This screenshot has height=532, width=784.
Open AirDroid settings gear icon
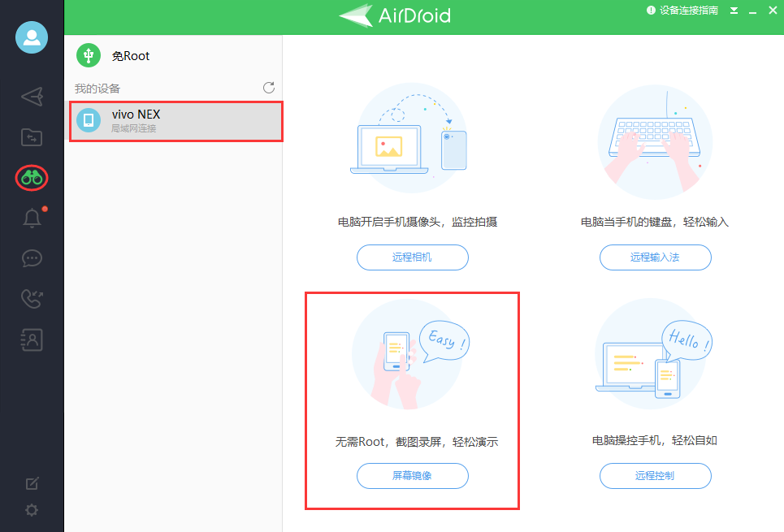coord(31,510)
